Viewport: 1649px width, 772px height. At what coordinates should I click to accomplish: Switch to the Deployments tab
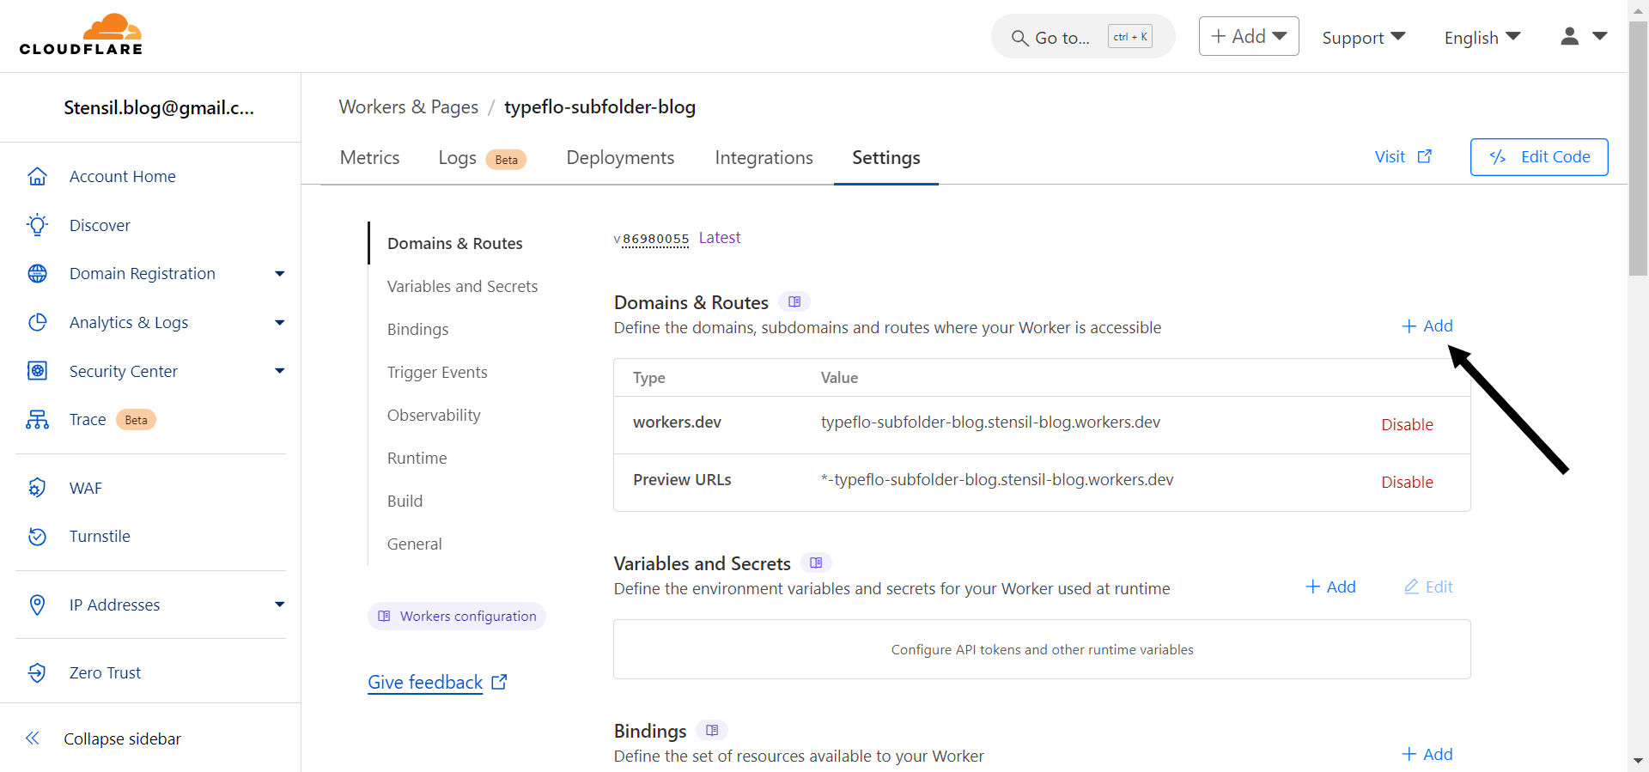(620, 158)
